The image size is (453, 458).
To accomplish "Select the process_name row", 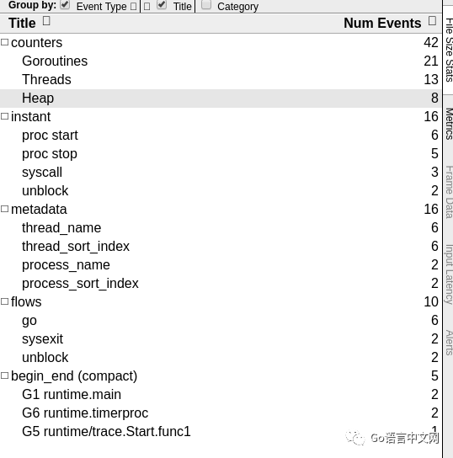I will [221, 264].
